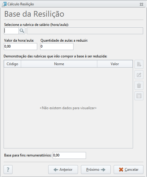
Task: Click the edit rubric pencil icon
Action: click(139, 75)
